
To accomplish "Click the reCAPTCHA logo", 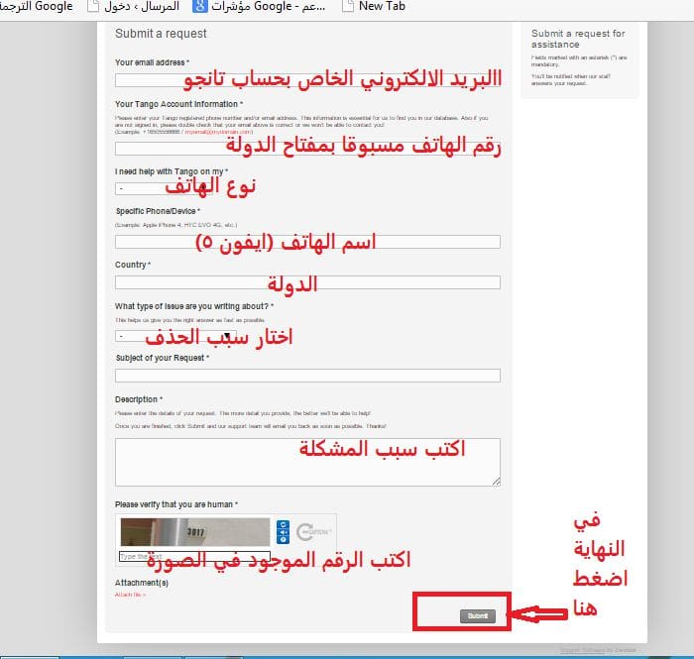I will point(314,532).
